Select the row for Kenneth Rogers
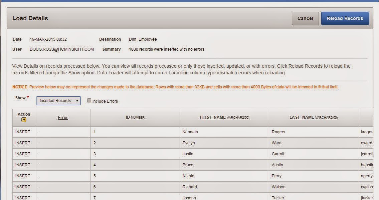Screen dimensions: 379x200 (190, 132)
